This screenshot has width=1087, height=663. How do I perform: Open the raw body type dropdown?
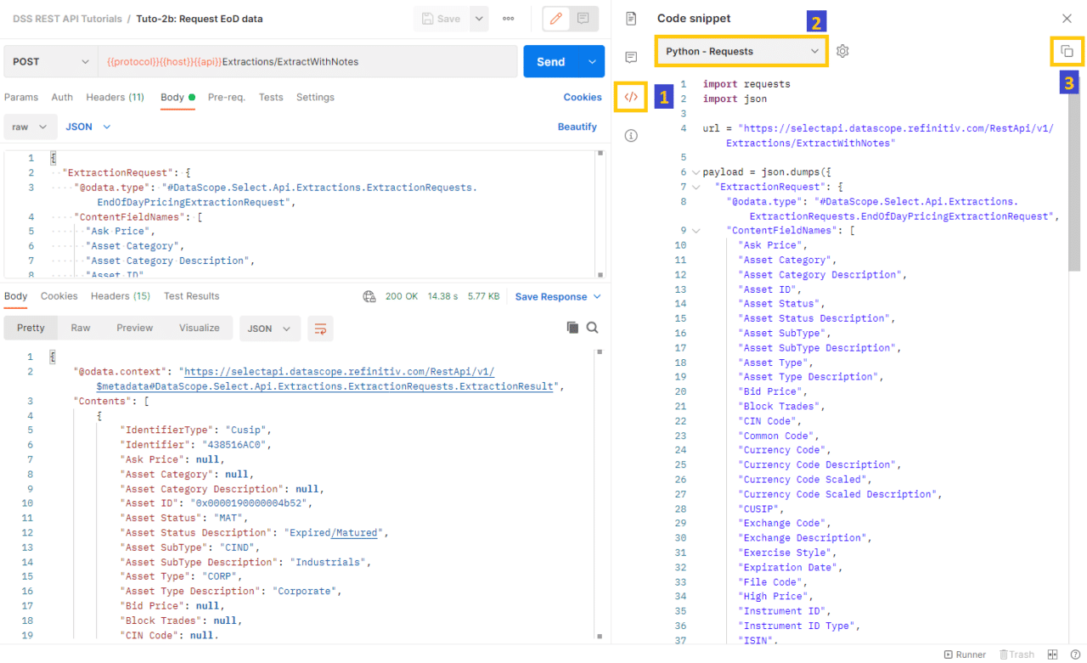(30, 126)
